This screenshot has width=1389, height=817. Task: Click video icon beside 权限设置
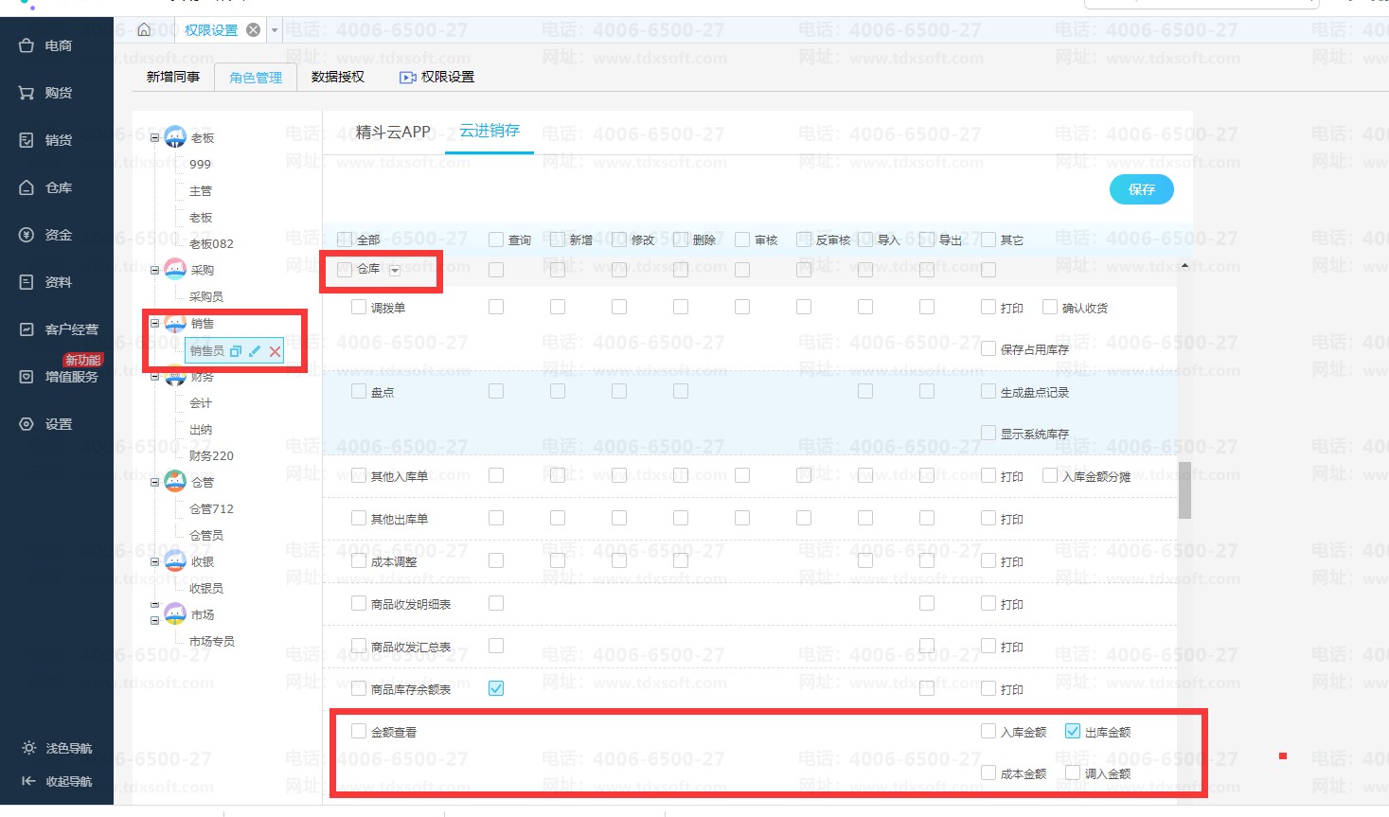pyautogui.click(x=407, y=78)
